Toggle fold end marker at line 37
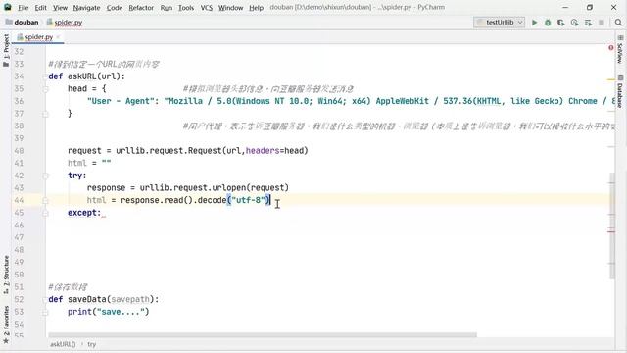The height and width of the screenshot is (353, 627). tap(45, 114)
